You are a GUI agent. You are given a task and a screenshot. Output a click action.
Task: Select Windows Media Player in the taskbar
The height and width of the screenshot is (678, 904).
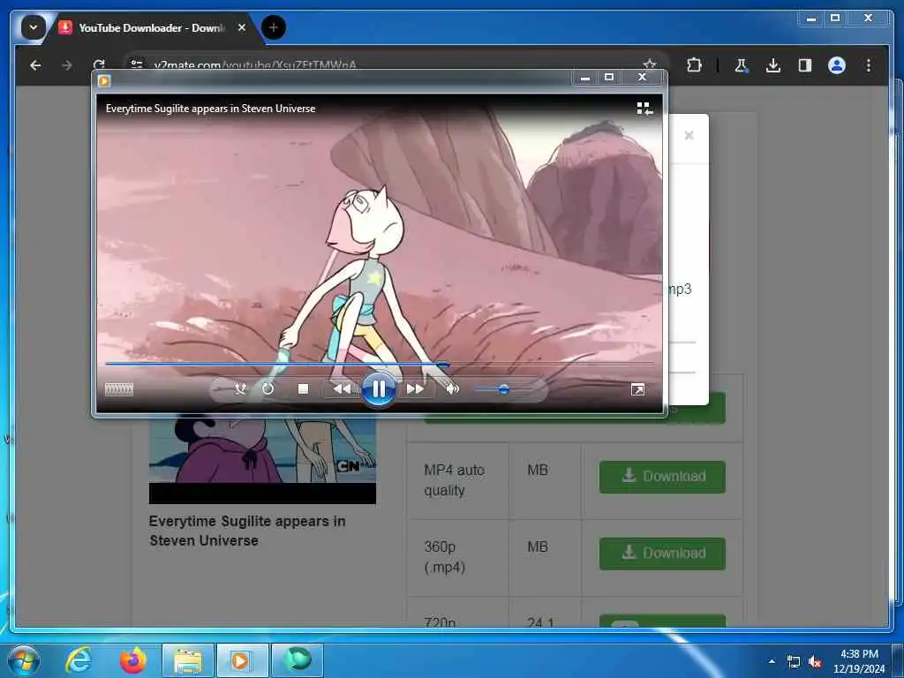click(242, 660)
